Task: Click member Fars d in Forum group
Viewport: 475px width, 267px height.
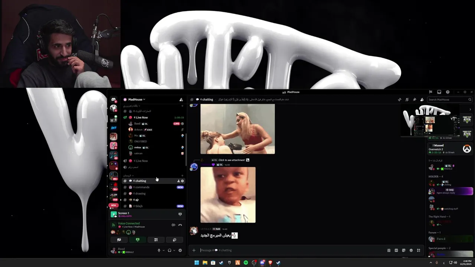Action: pyautogui.click(x=450, y=239)
